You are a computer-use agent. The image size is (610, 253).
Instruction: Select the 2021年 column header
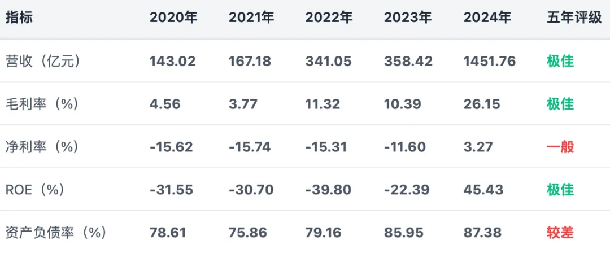point(252,18)
